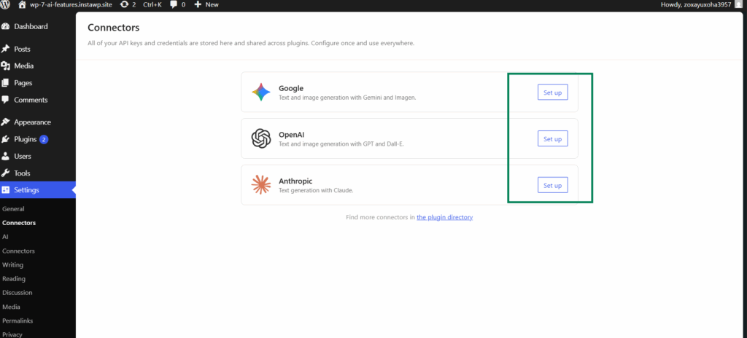Open the Media item under Settings submenu
The width and height of the screenshot is (747, 338).
click(x=11, y=307)
